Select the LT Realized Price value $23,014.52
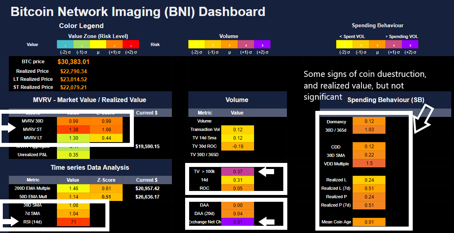Image resolution: width=454 pixels, height=233 pixels. click(x=74, y=79)
